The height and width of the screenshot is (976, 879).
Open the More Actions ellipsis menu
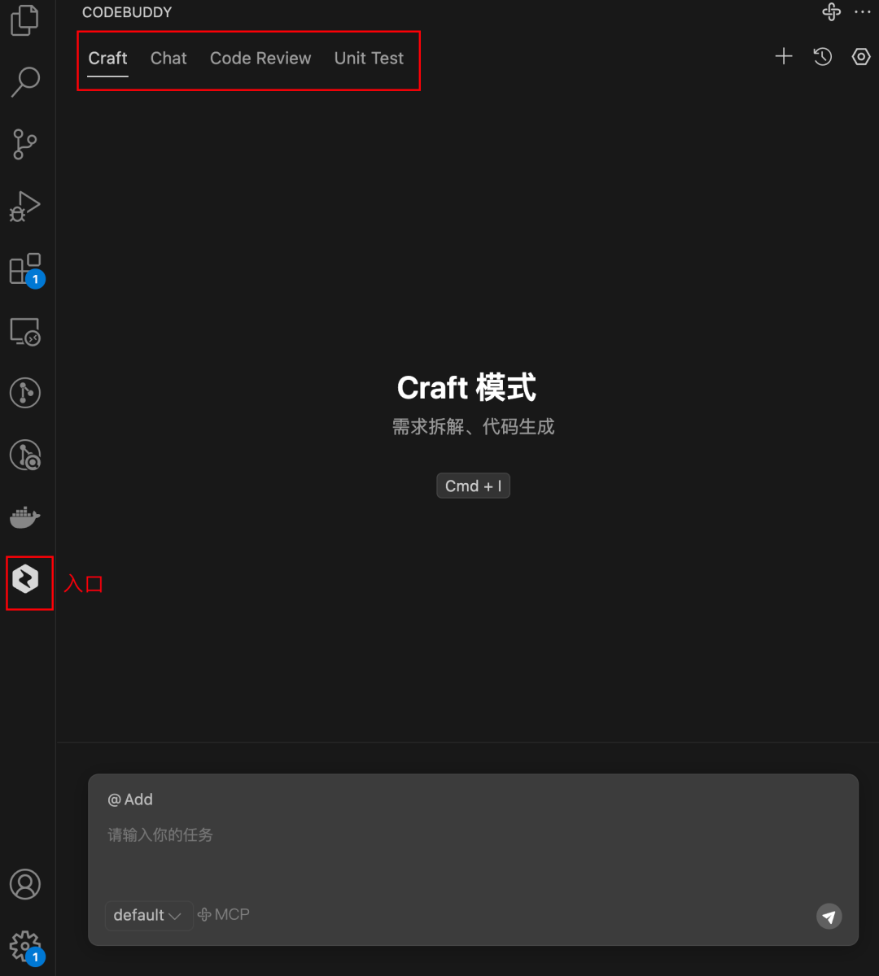click(x=863, y=12)
